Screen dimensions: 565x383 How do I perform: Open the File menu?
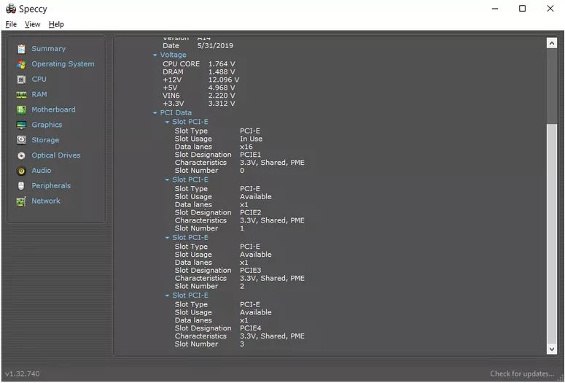[11, 24]
